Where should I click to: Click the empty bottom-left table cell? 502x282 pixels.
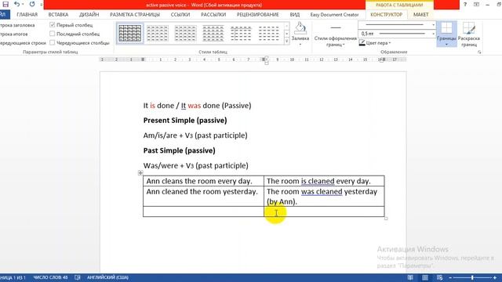tap(203, 211)
